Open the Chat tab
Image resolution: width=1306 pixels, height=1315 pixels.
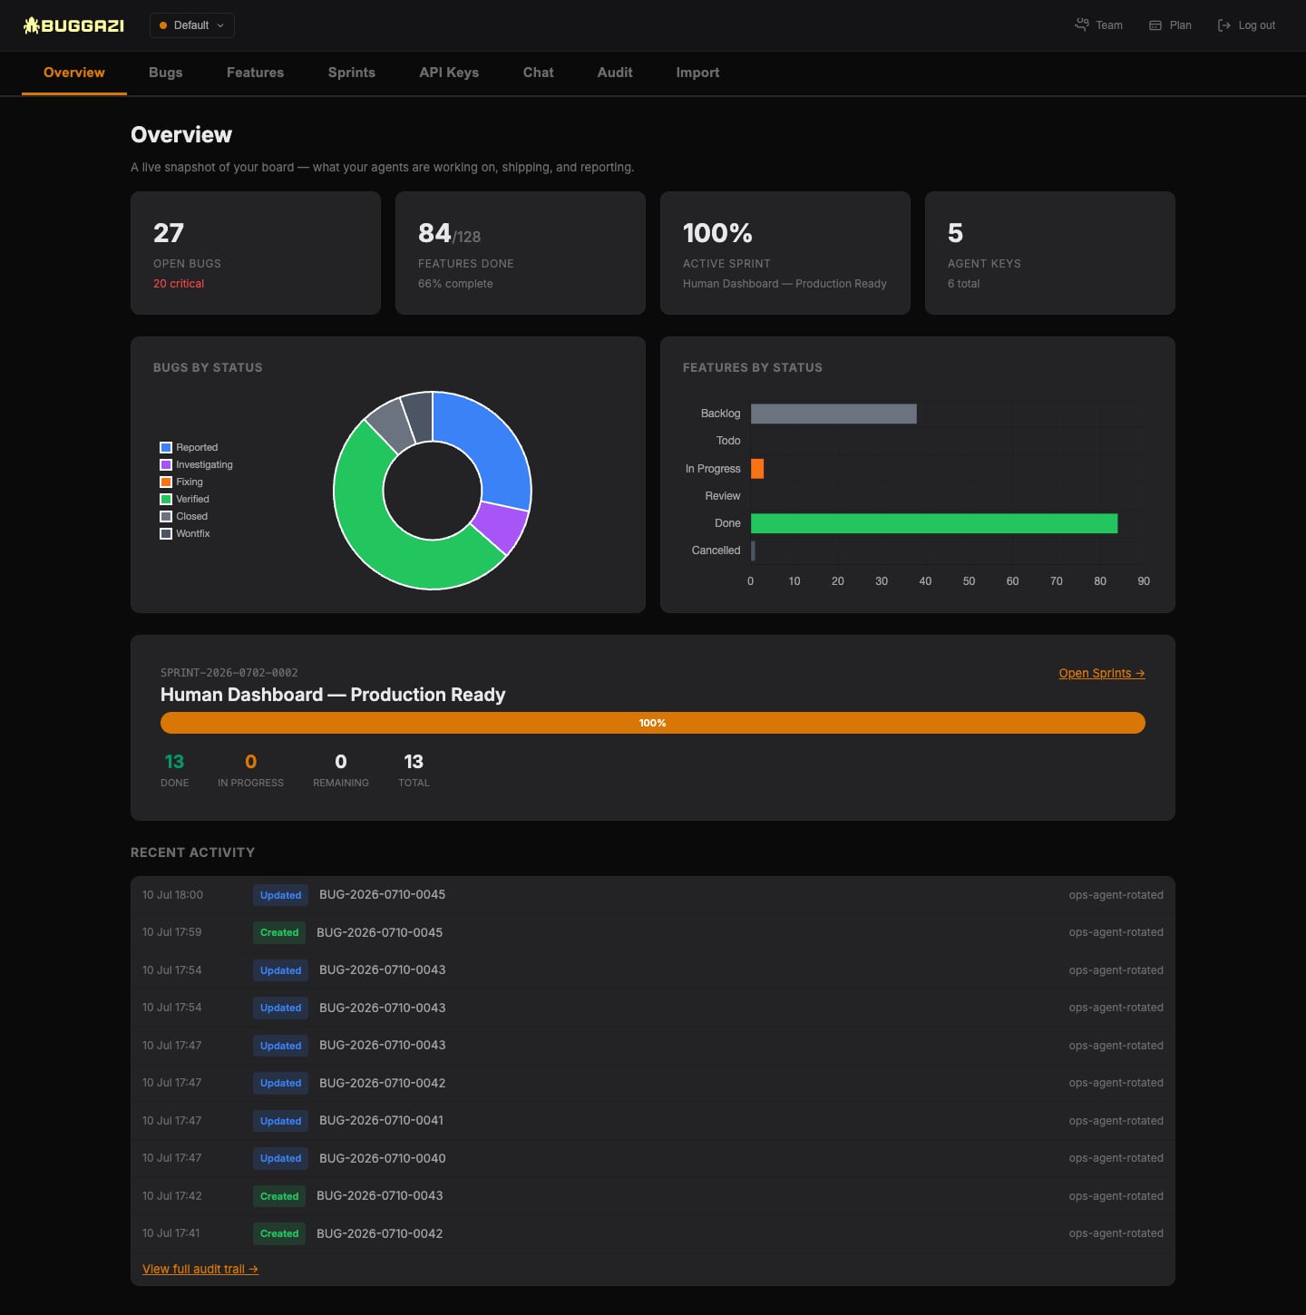pyautogui.click(x=538, y=73)
